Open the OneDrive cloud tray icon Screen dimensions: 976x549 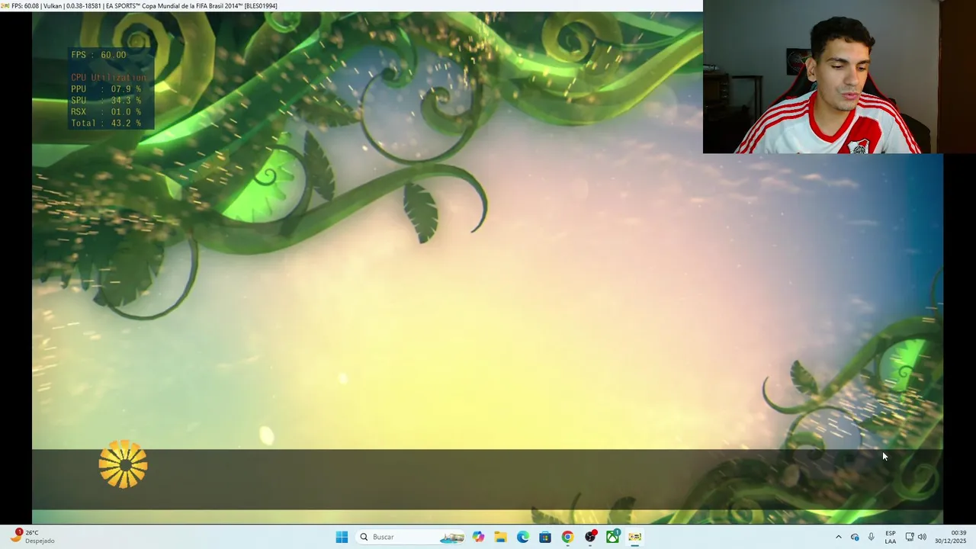tap(855, 537)
